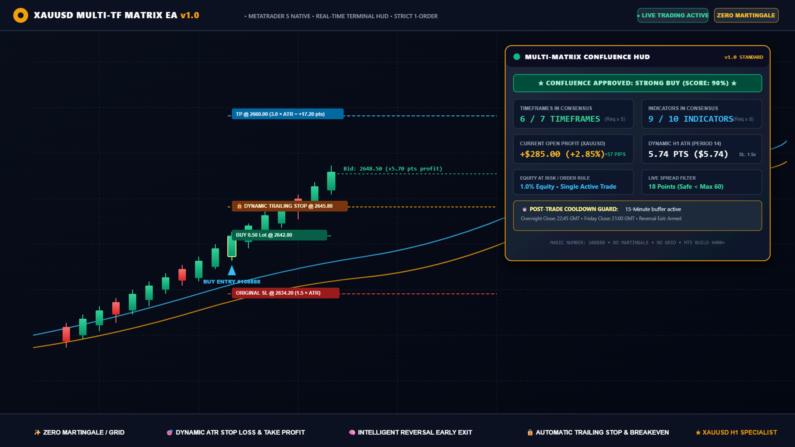The image size is (795, 447).
Task: Select the TP @ 2660.00 level label
Action: point(288,114)
